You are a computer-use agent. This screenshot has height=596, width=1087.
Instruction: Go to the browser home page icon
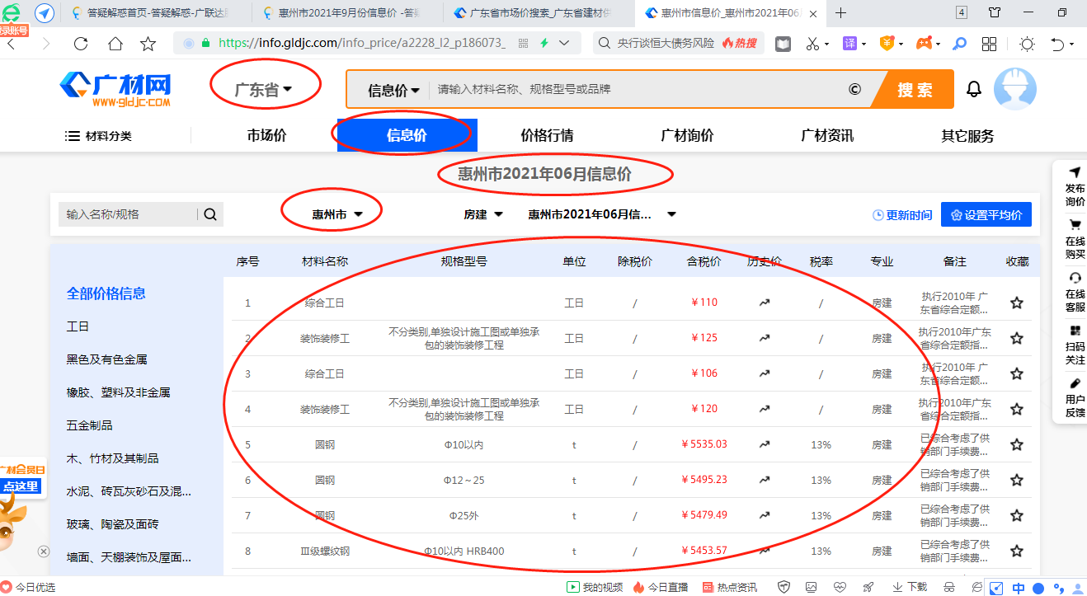click(115, 44)
